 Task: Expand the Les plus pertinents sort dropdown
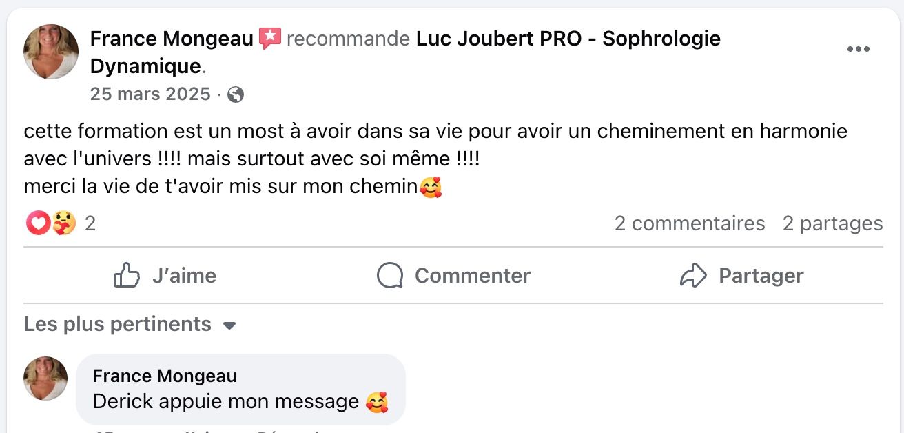(130, 324)
